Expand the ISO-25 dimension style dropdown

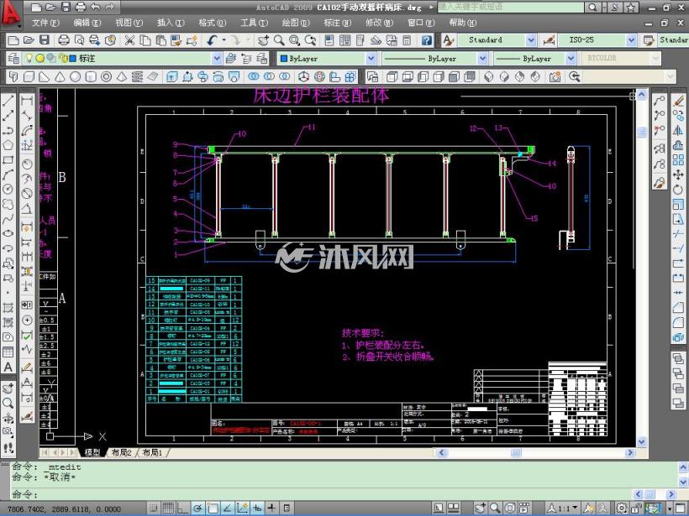click(x=631, y=40)
